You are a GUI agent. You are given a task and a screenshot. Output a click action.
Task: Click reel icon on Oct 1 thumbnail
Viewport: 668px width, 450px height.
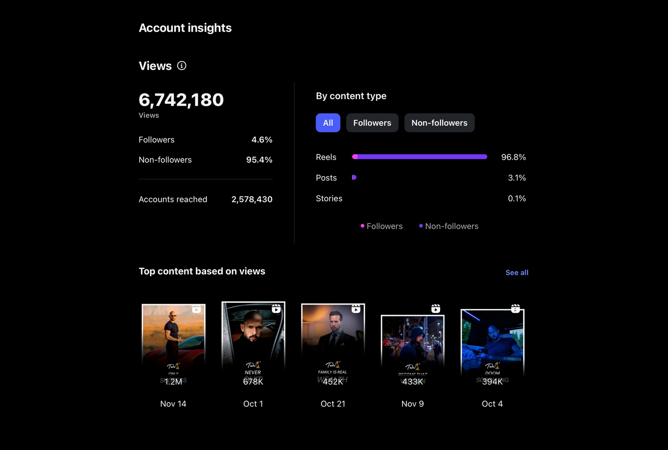pos(276,309)
